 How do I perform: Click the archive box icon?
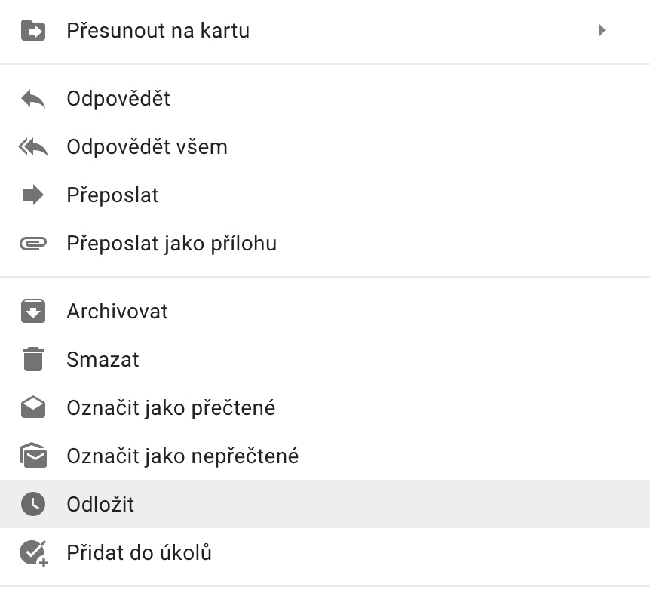(x=33, y=312)
